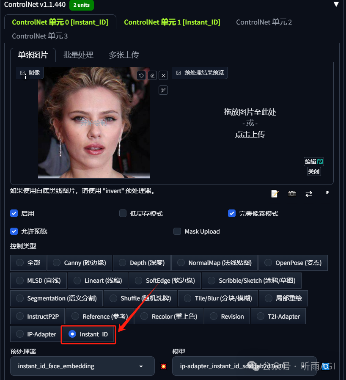Select the 全部 control type
The width and height of the screenshot is (346, 380).
click(x=28, y=263)
